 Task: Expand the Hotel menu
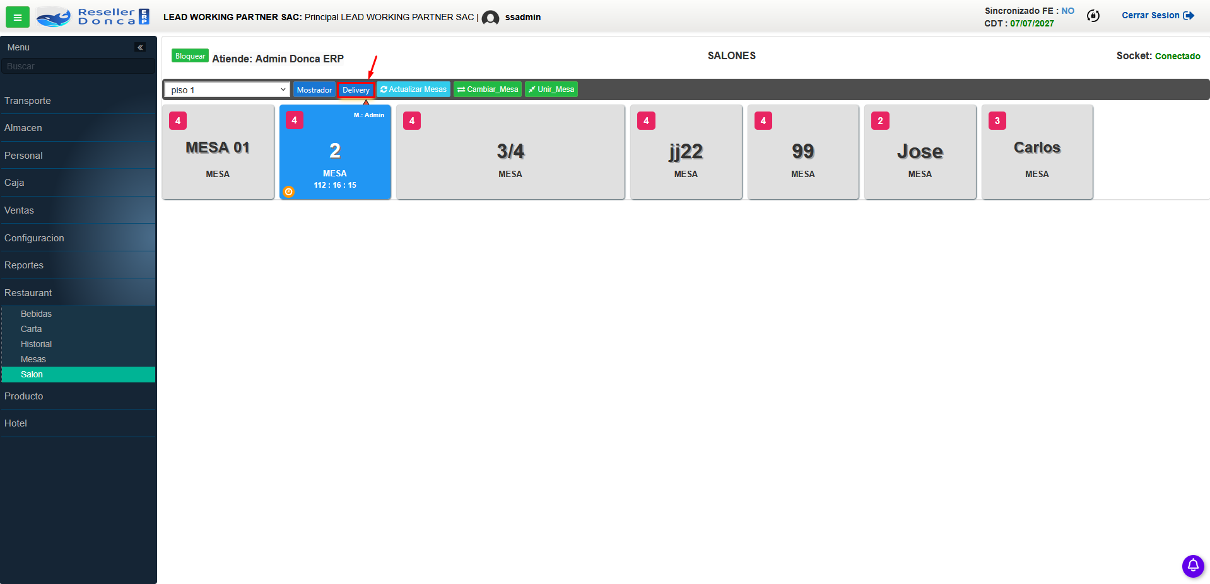coord(78,423)
